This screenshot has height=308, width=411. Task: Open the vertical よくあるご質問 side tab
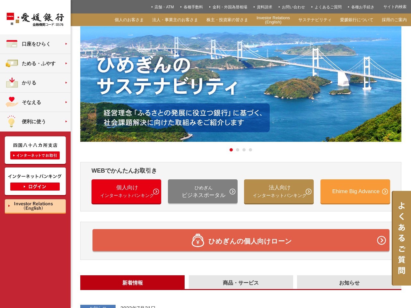[401, 238]
